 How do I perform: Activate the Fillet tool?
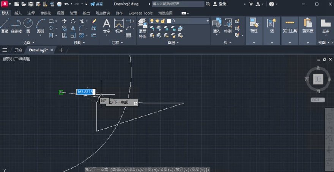[x=82, y=28]
